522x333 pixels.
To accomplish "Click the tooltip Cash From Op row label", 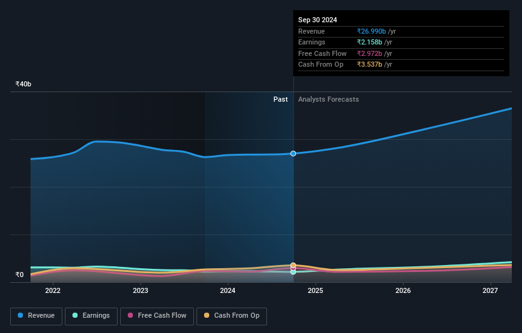I will (x=320, y=65).
